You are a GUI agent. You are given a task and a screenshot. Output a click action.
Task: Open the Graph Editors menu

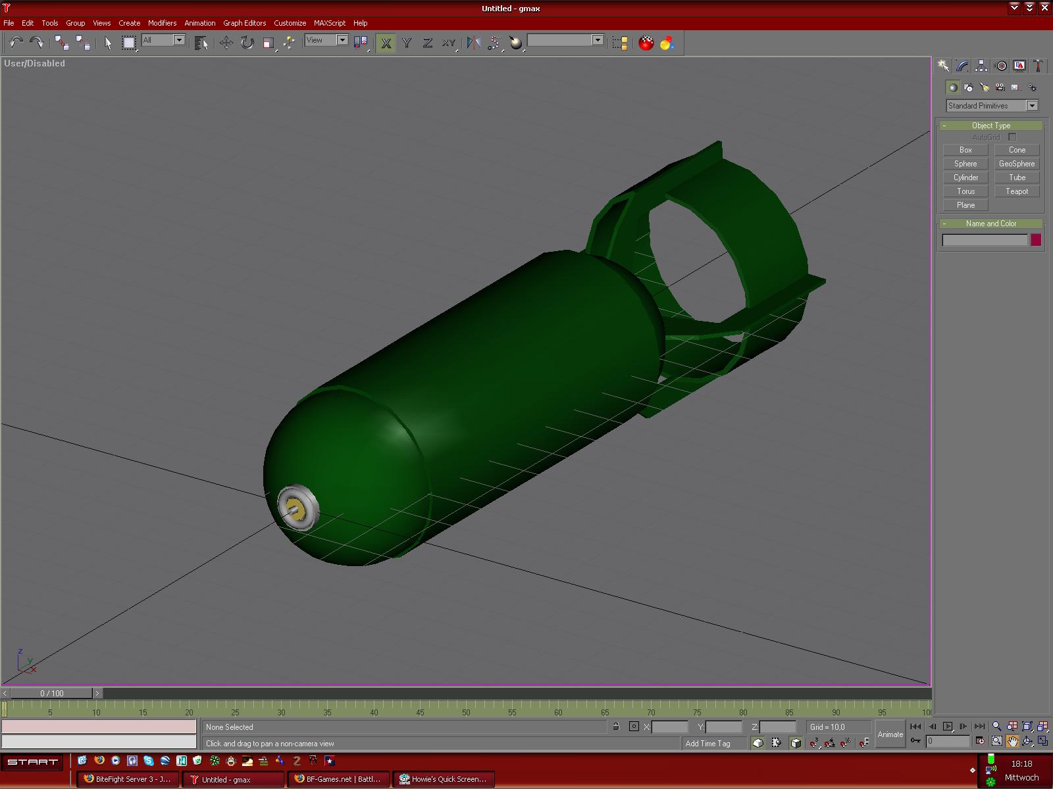pyautogui.click(x=244, y=23)
